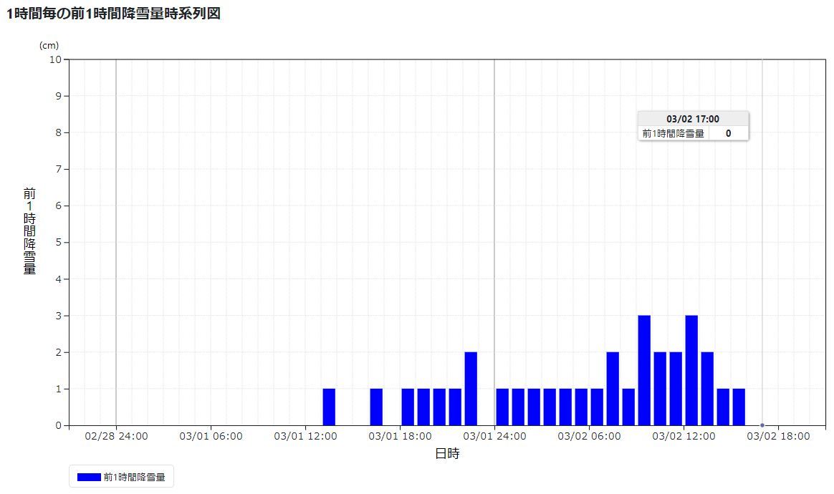Click the x-axis label 03/01 06:00

(211, 437)
